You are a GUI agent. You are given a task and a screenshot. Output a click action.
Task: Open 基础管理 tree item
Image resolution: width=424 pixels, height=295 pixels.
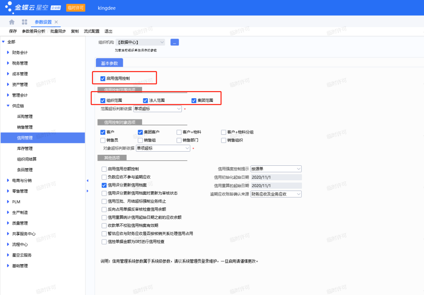click(x=20, y=266)
